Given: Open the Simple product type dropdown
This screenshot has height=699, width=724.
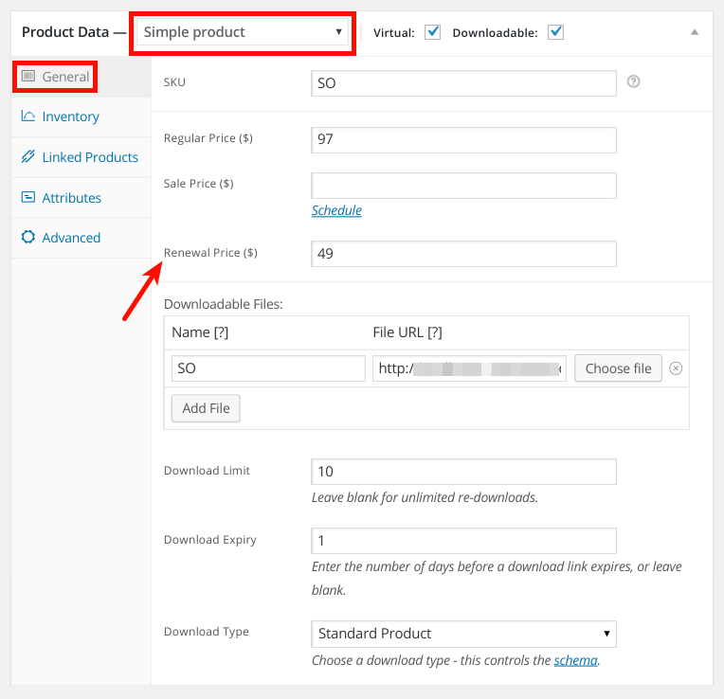Looking at the screenshot, I should click(x=243, y=32).
